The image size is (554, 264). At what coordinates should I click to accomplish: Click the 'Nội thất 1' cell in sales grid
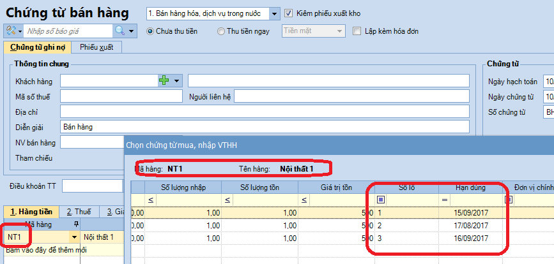pyautogui.click(x=102, y=238)
